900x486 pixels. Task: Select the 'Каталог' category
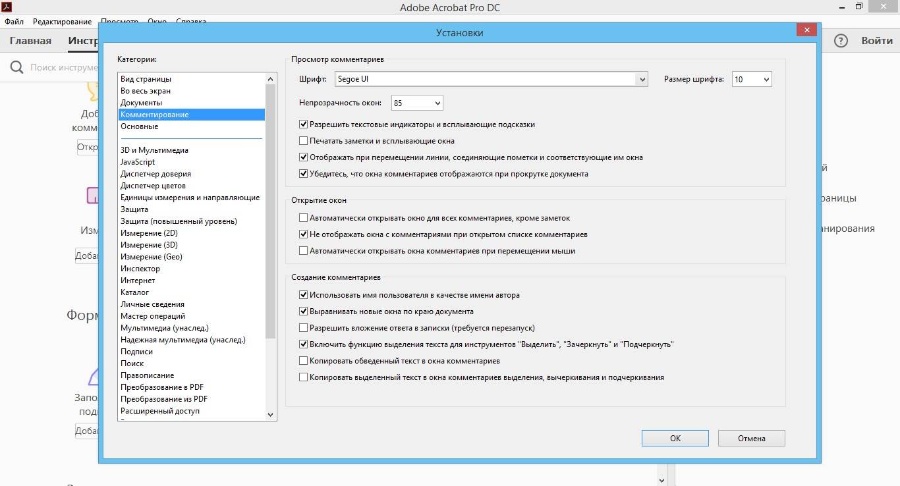pos(191,292)
